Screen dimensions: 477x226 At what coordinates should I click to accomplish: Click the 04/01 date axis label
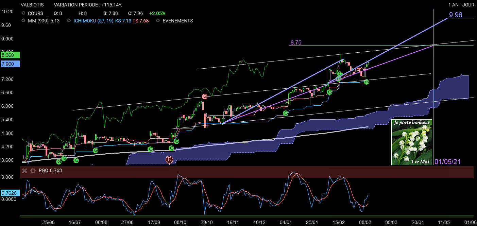coord(286,222)
